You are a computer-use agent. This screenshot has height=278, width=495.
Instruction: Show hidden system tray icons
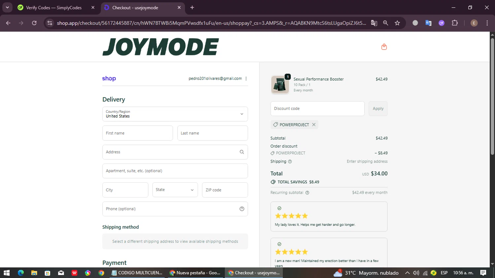pos(407,273)
